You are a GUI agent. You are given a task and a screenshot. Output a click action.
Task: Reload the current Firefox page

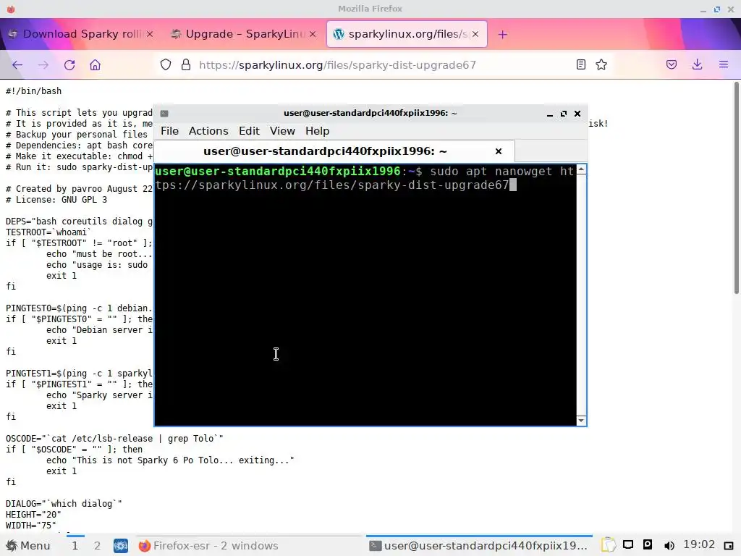(69, 64)
